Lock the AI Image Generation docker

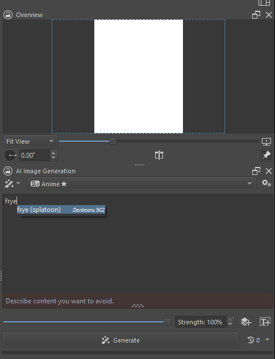coord(8,171)
